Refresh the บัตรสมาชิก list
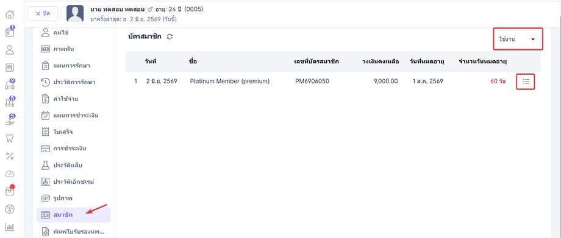 (x=170, y=37)
